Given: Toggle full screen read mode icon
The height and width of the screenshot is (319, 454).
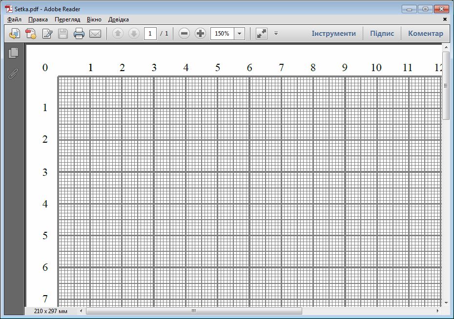Looking at the screenshot, I should point(262,34).
